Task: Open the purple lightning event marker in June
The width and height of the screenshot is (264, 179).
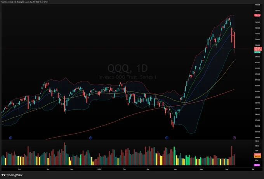Action: pyautogui.click(x=234, y=138)
